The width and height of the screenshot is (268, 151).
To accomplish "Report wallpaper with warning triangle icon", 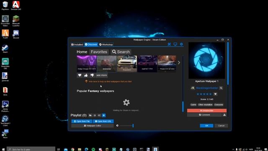I will point(224,115).
